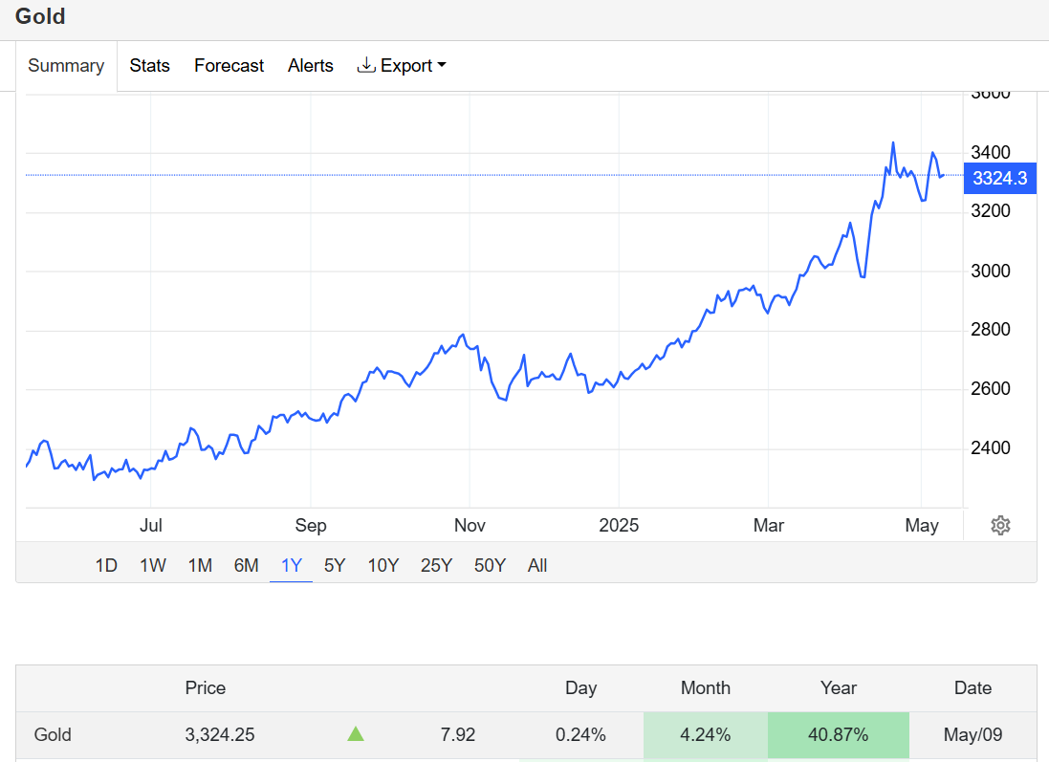1049x762 pixels.
Task: Click the 3324.3 current price label
Action: click(999, 178)
